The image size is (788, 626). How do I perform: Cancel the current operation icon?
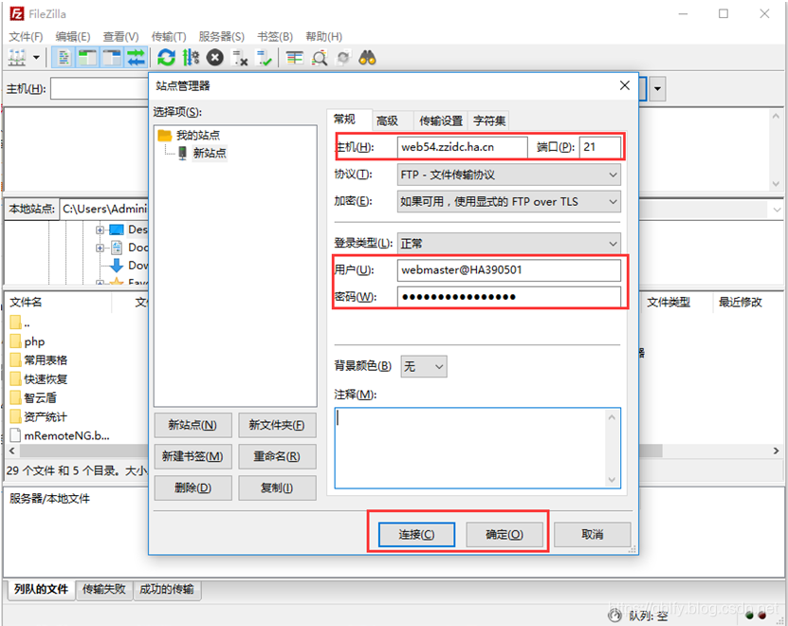point(215,58)
